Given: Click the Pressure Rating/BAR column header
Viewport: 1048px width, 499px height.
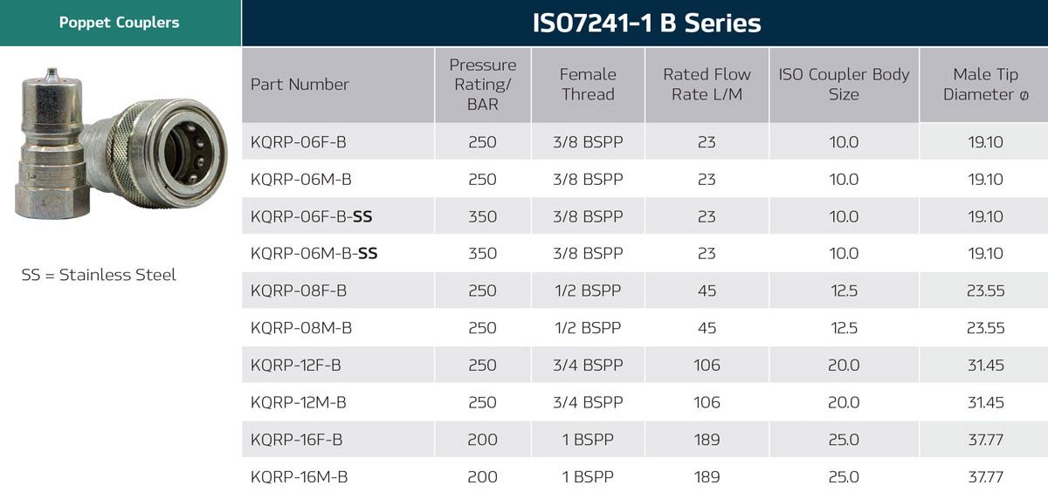Looking at the screenshot, I should 483,85.
